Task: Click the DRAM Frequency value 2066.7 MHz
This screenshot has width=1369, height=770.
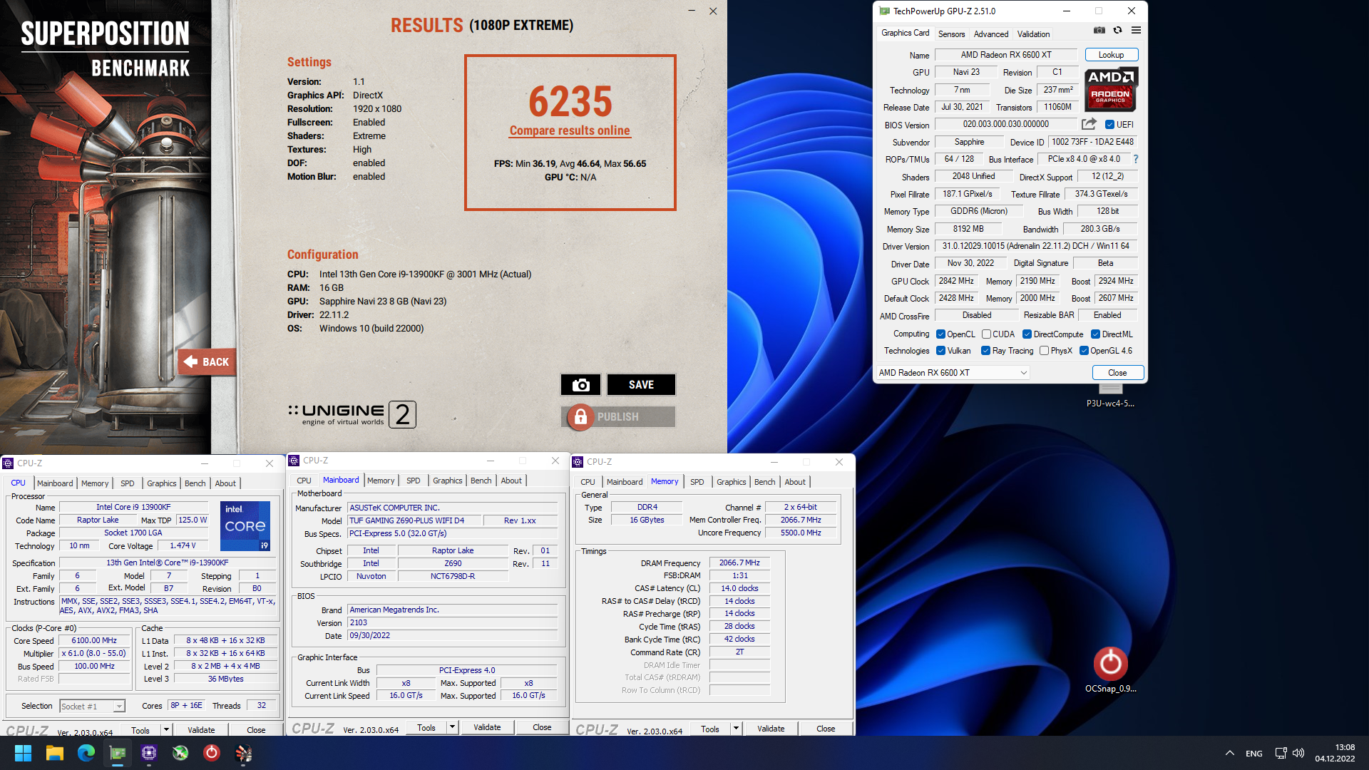Action: coord(739,563)
